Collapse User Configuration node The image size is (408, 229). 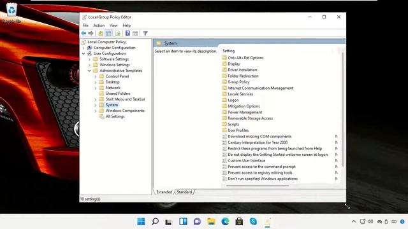pos(84,53)
